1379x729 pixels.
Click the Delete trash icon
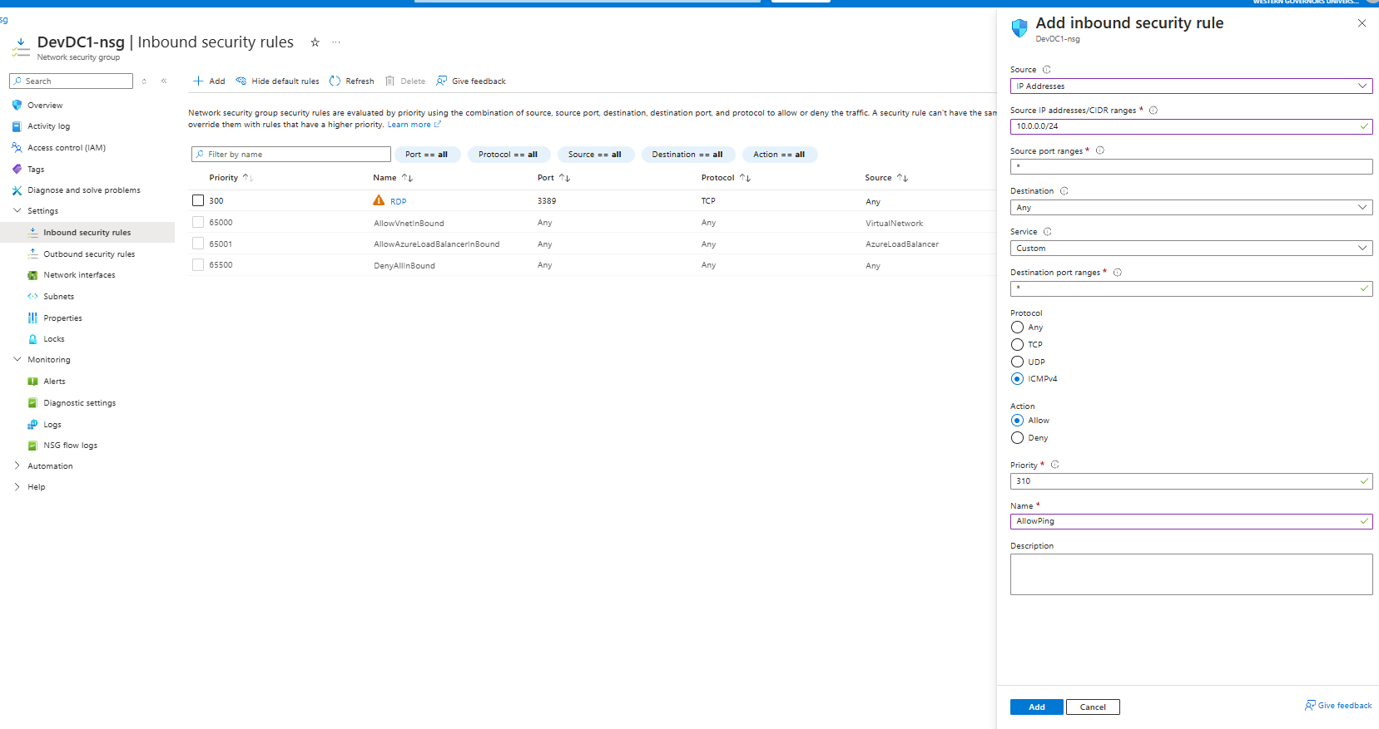(x=389, y=81)
